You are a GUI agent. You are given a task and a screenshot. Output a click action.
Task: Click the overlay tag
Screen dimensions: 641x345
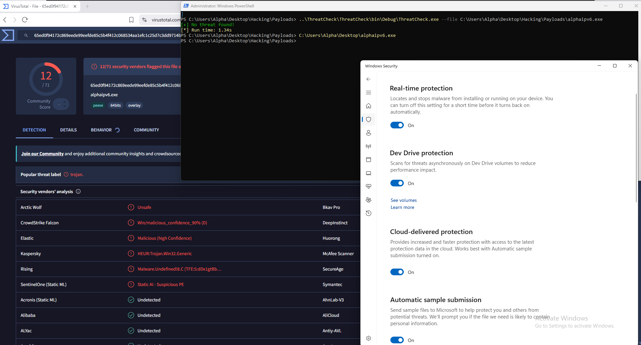(134, 105)
